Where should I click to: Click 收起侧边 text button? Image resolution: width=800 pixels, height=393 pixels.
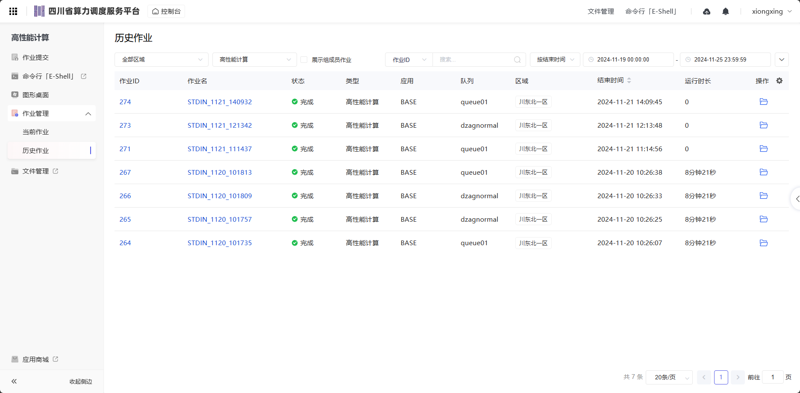[81, 381]
